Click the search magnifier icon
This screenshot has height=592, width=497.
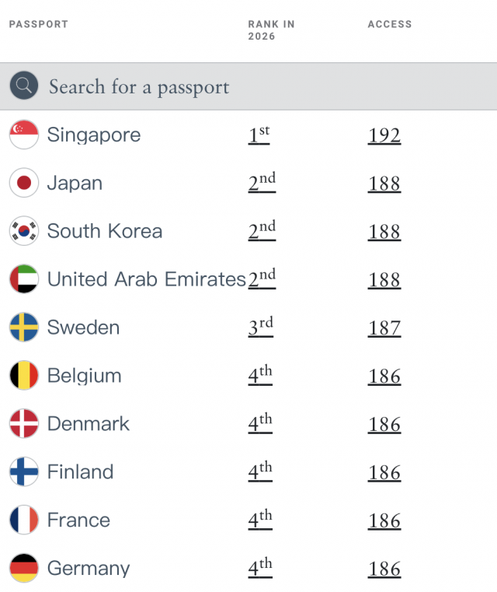(x=24, y=86)
